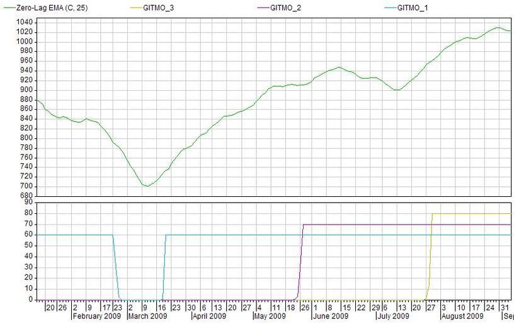Click the GITMO_3 line plateau at 80
This screenshot has height=323, width=514.
472,214
